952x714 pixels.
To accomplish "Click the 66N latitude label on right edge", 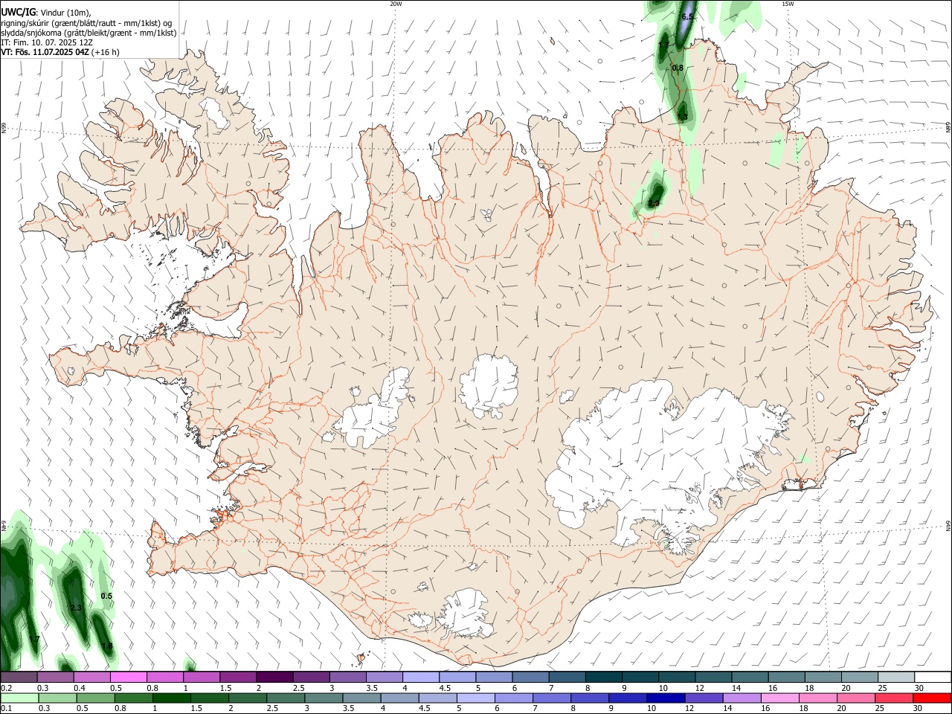I will (948, 128).
